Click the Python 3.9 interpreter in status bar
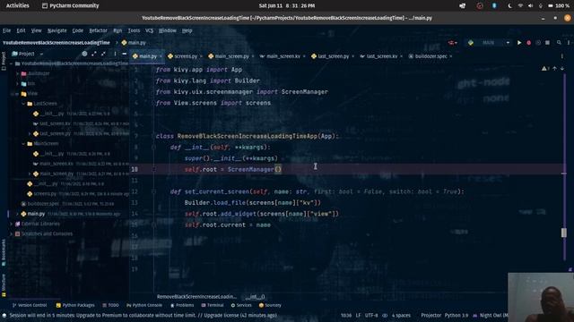 pyautogui.click(x=456, y=316)
